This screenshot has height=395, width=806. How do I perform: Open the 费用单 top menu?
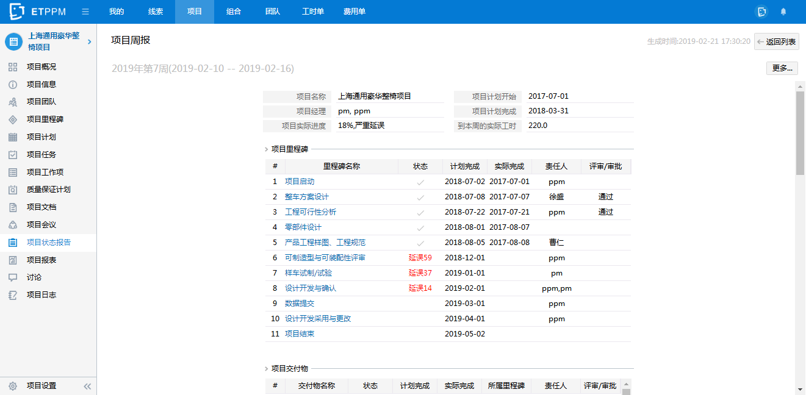[x=354, y=12]
